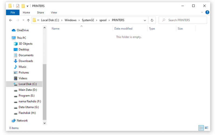Open Help with the blue question icon

pyautogui.click(x=207, y=12)
